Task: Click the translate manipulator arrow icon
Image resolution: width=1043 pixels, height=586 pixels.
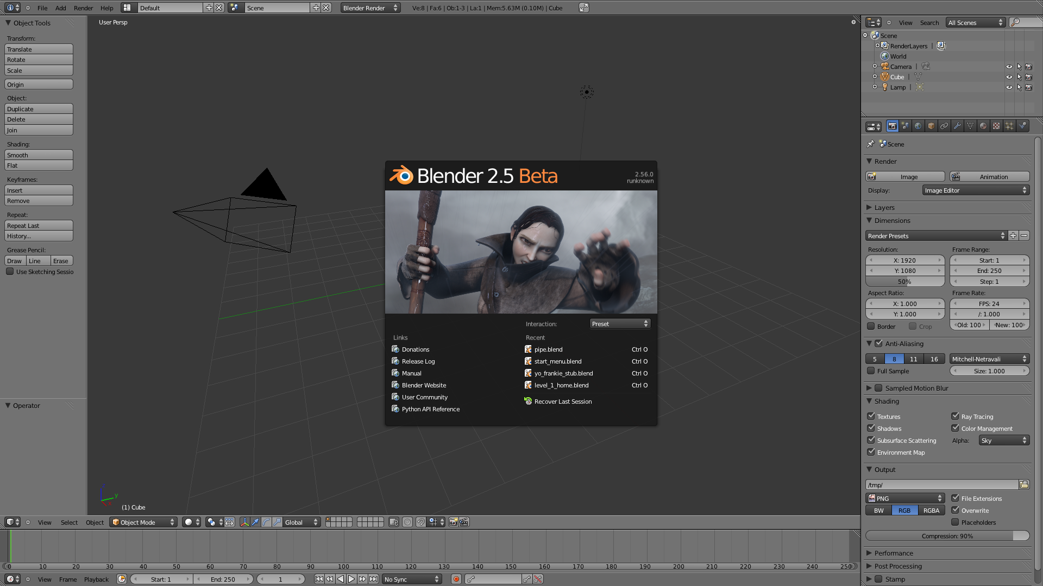Action: pyautogui.click(x=255, y=522)
